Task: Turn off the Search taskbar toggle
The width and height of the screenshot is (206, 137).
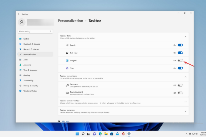Action: pos(180,45)
